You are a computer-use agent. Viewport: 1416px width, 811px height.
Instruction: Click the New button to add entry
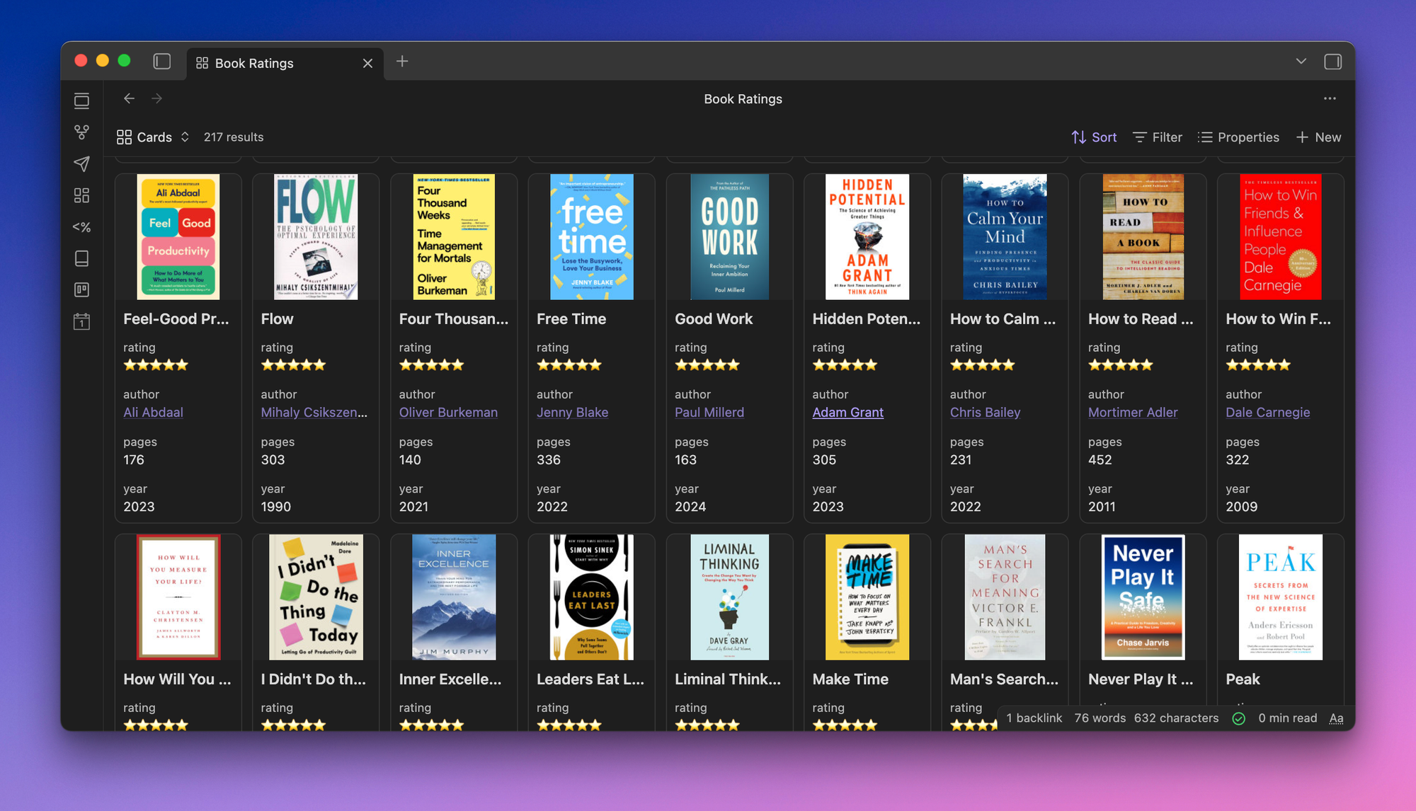click(1318, 137)
